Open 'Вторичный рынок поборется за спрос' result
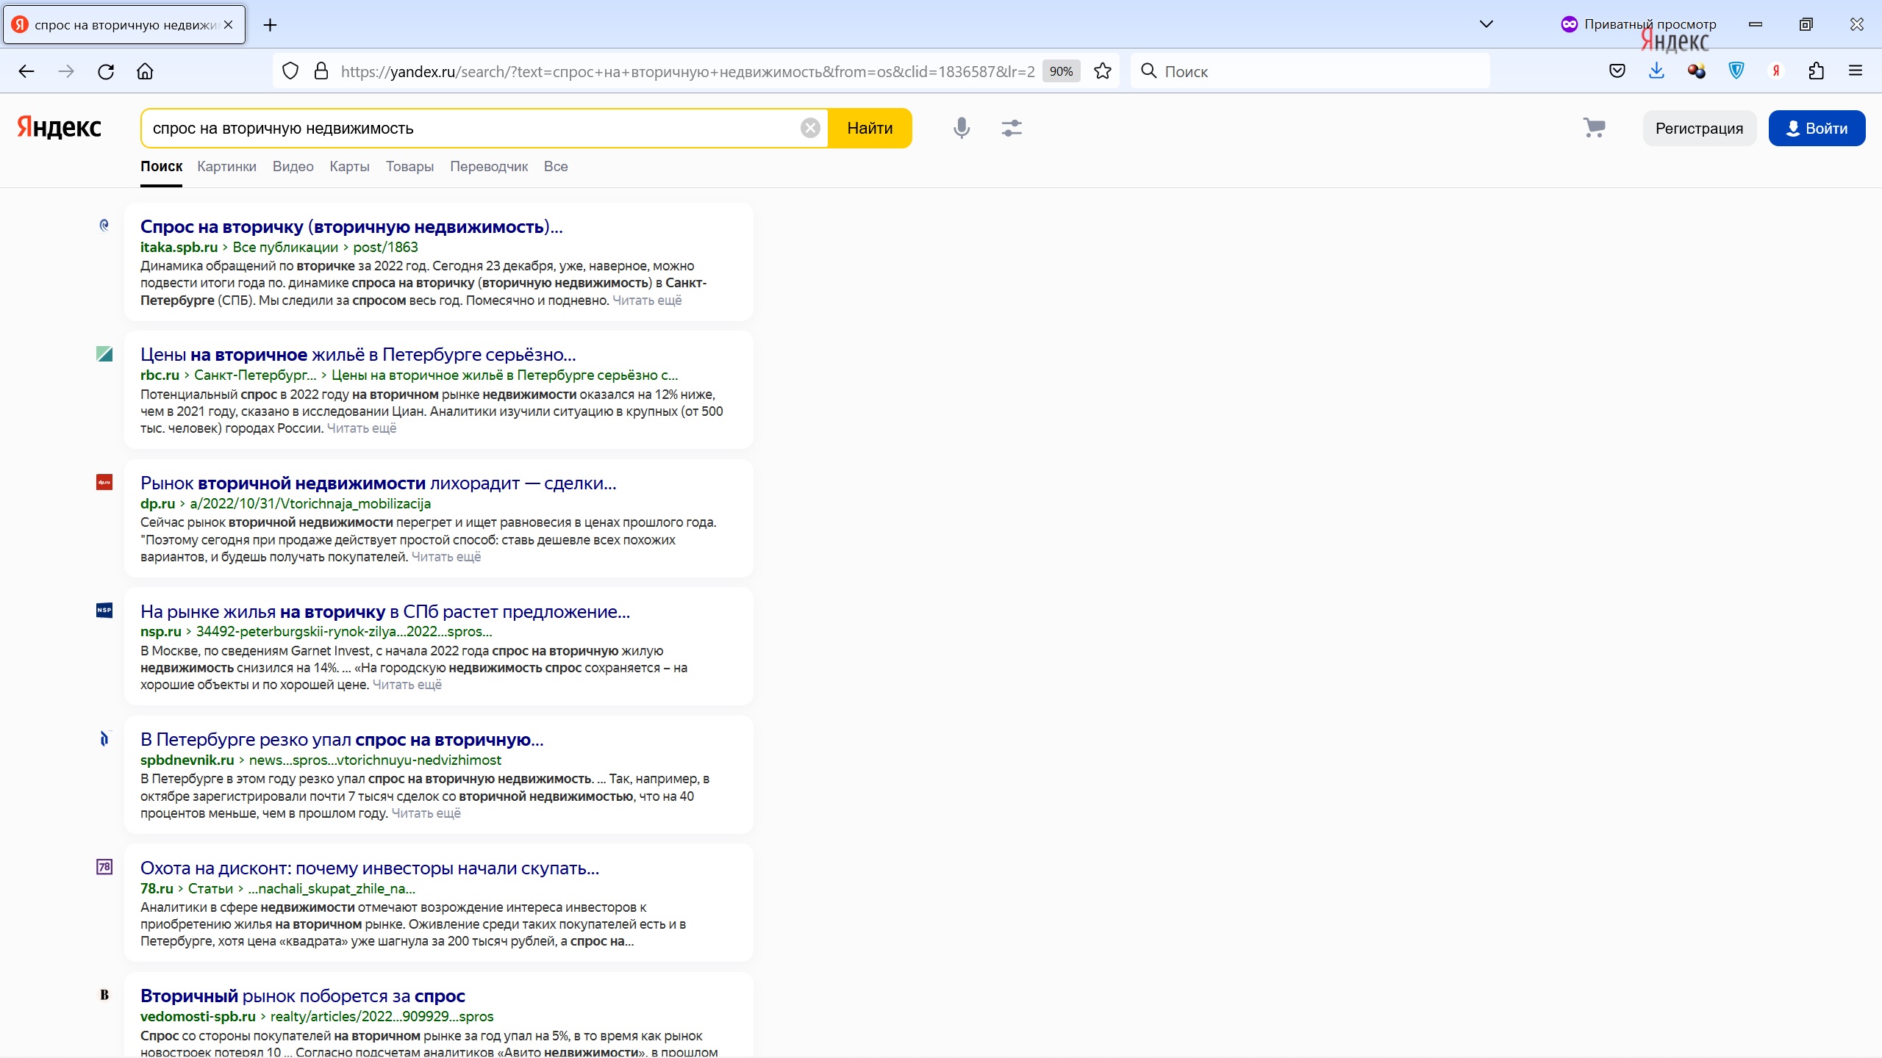This screenshot has height=1058, width=1882. pos(303,996)
